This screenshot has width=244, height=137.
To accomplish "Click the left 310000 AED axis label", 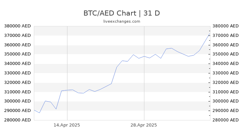I will pos(17,92).
